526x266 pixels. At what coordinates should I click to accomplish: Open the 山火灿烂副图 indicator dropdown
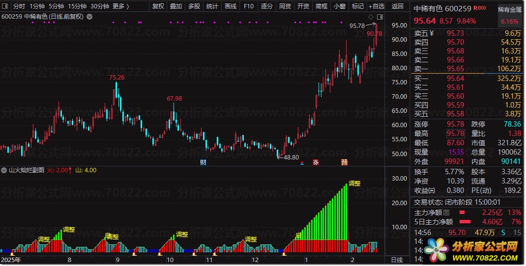[x=4, y=170]
